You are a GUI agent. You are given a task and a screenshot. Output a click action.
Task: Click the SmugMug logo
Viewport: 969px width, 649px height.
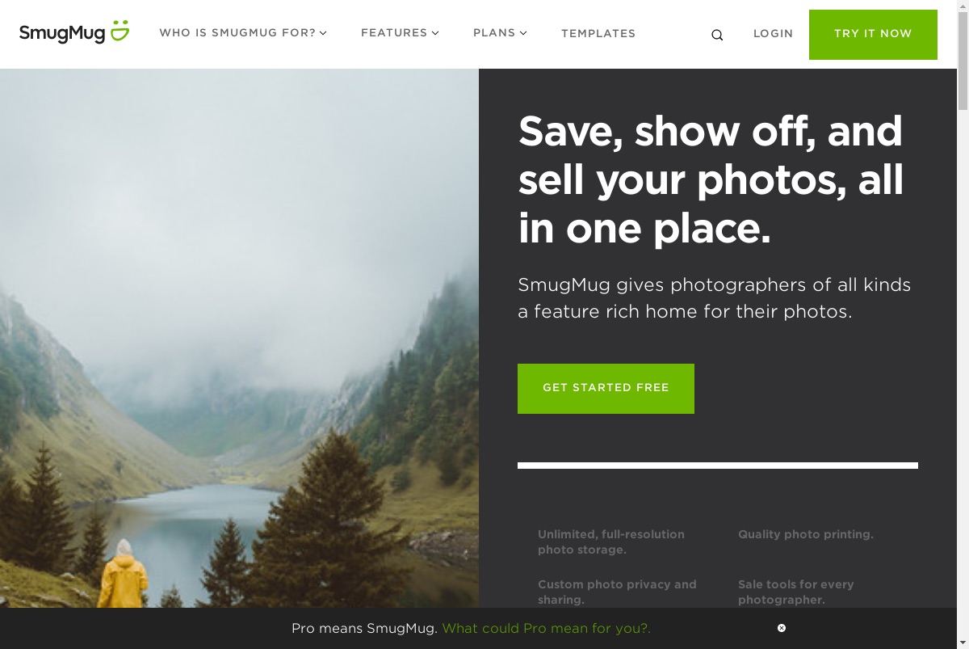point(73,32)
